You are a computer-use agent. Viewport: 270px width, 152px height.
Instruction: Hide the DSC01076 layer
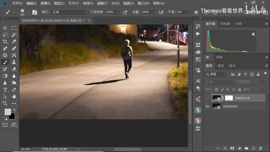pyautogui.click(x=207, y=106)
